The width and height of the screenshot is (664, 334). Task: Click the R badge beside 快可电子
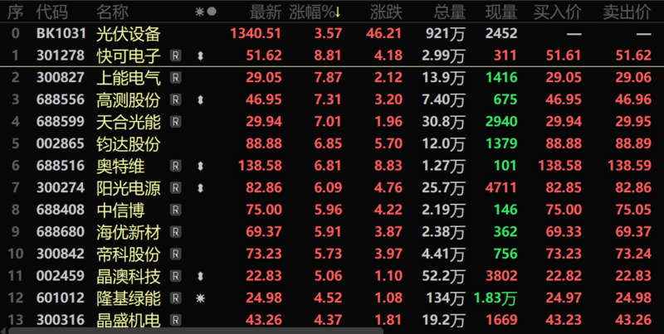pos(176,56)
